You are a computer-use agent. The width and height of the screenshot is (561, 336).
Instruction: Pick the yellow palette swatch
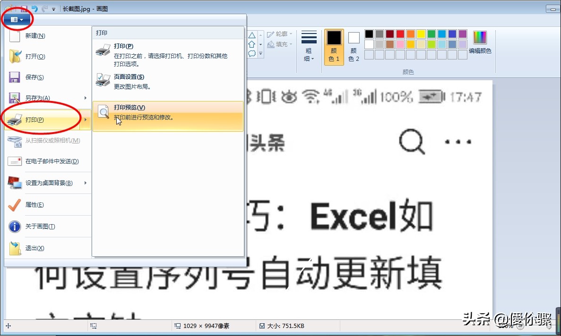click(421, 34)
